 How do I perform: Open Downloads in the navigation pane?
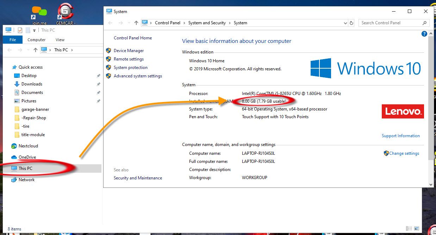point(32,84)
